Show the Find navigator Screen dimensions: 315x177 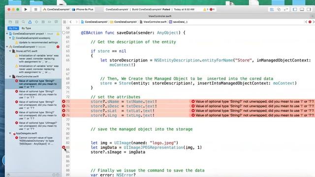tap(23, 22)
